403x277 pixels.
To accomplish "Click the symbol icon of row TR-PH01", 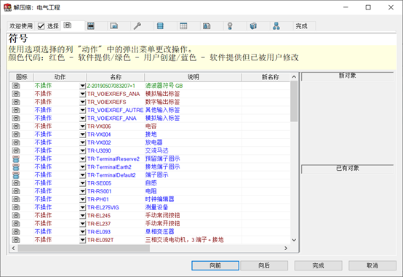I will tap(16, 199).
